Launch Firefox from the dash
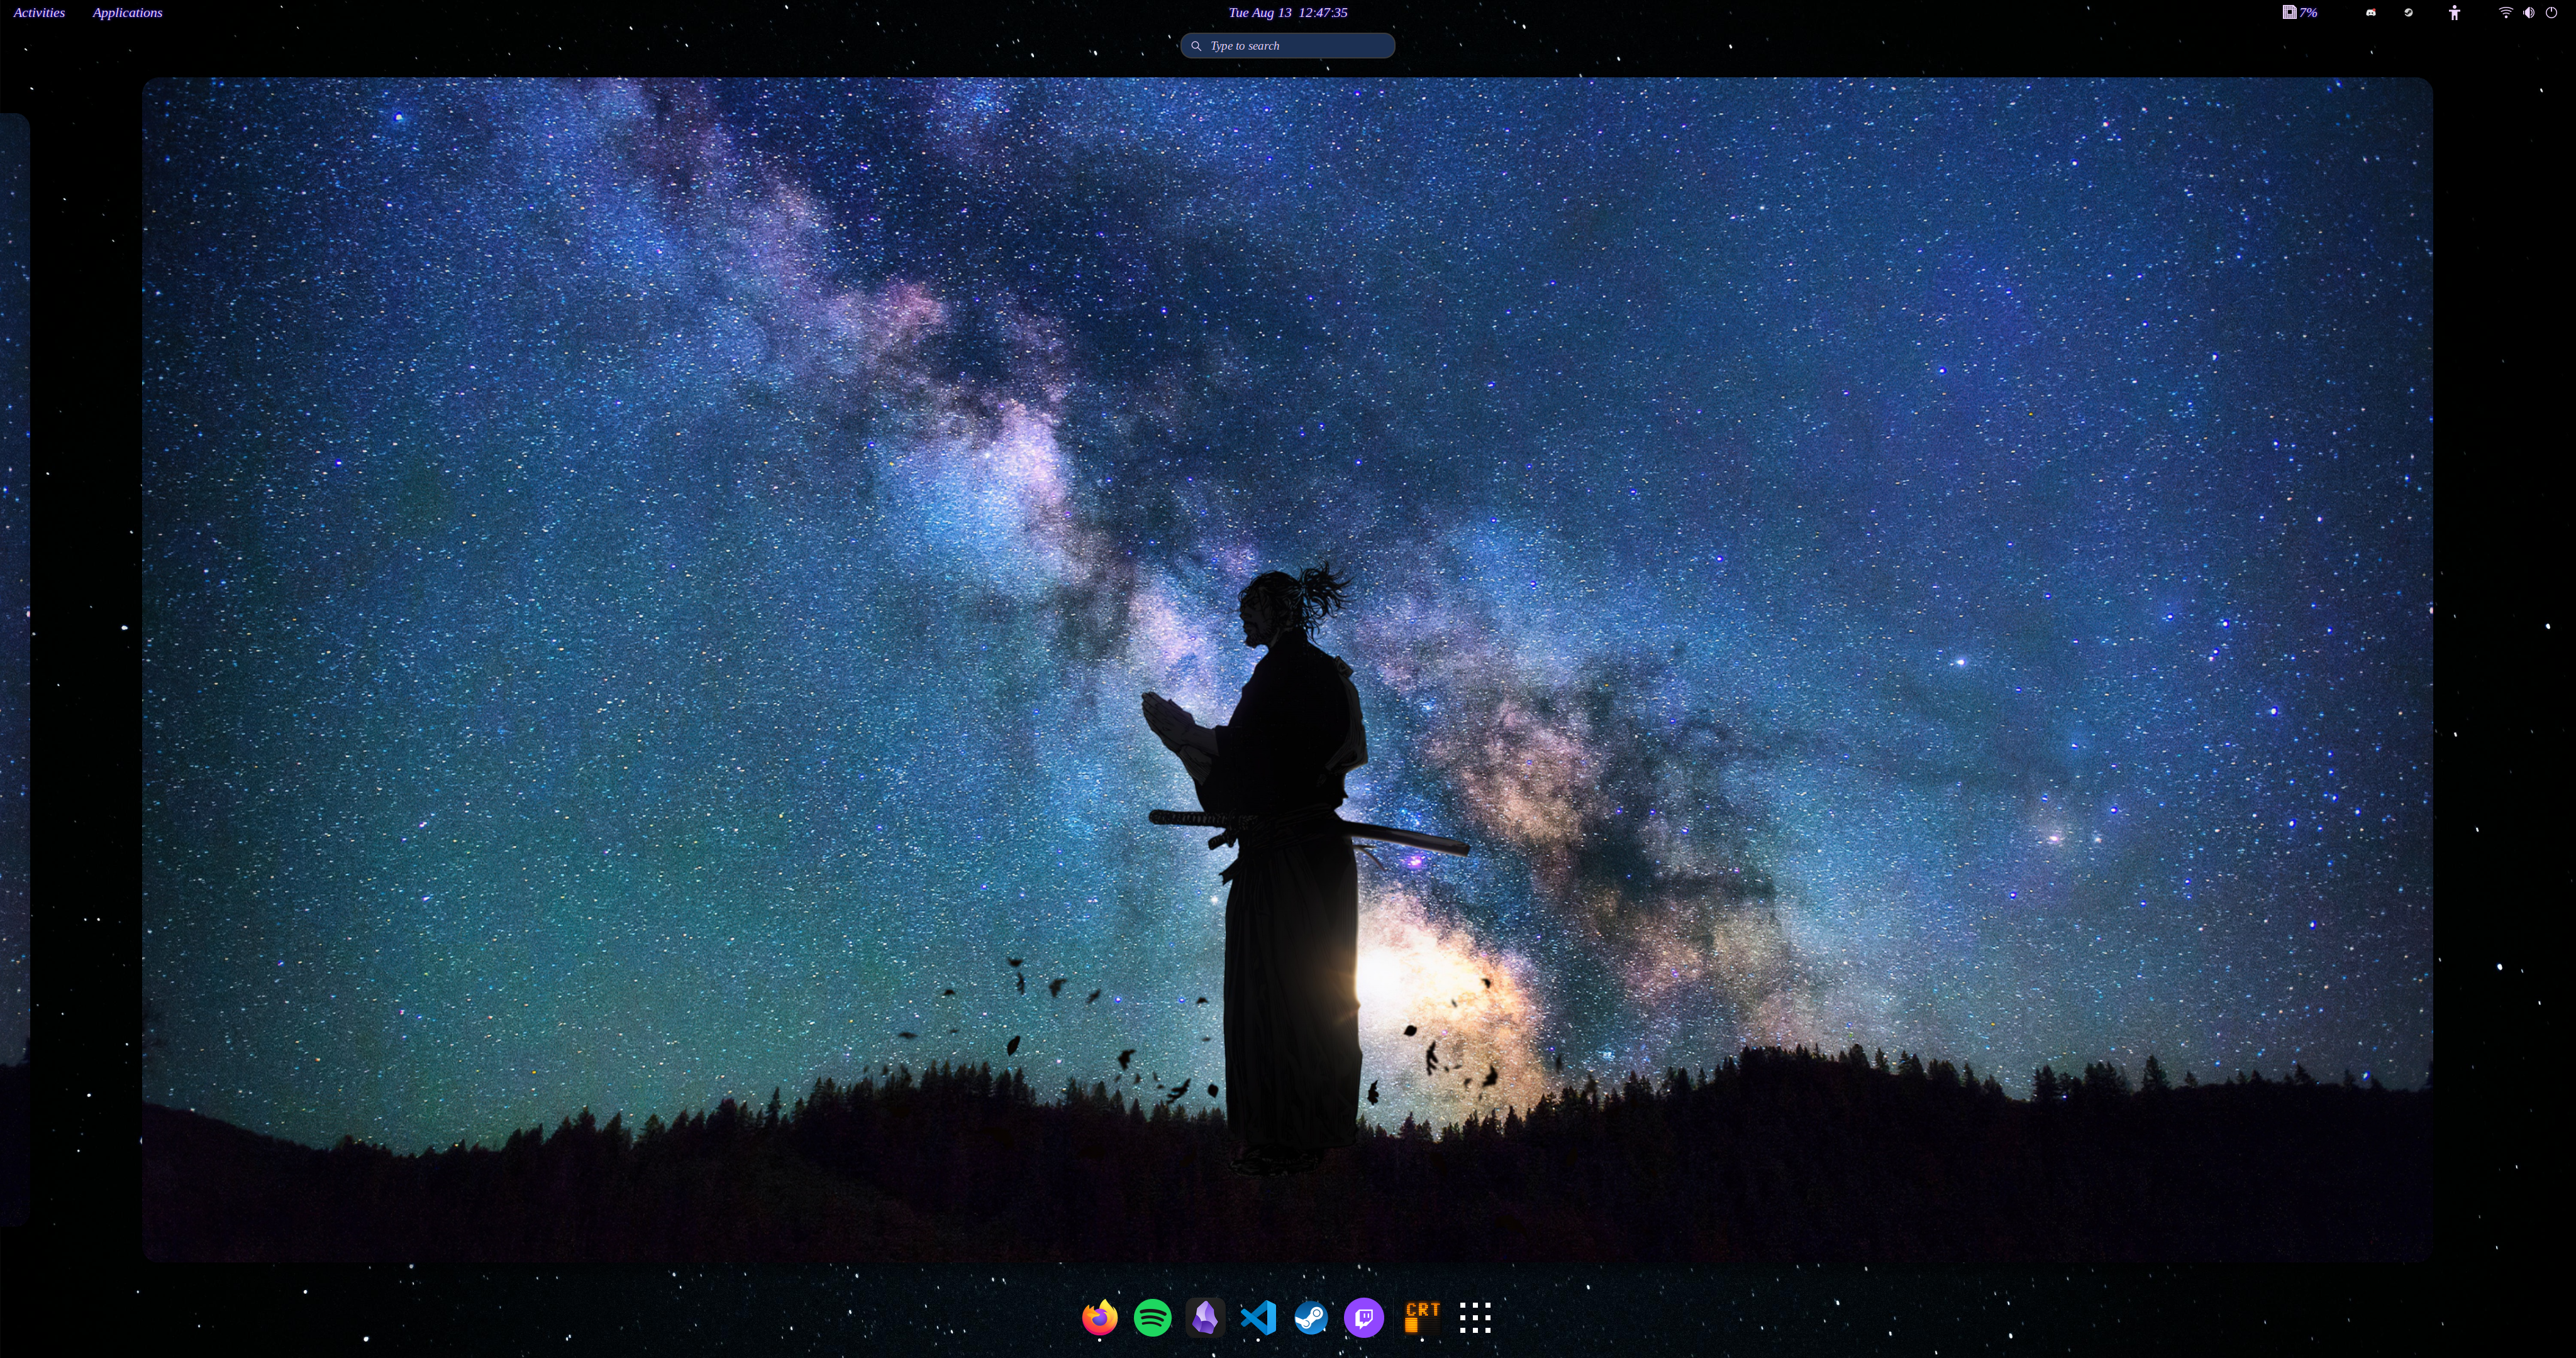The height and width of the screenshot is (1358, 2576). [x=1099, y=1317]
